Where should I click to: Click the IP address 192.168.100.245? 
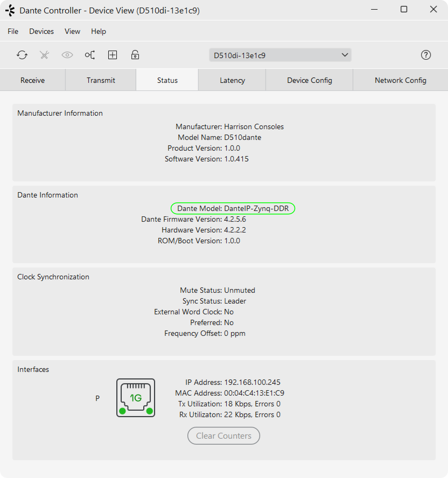point(252,382)
